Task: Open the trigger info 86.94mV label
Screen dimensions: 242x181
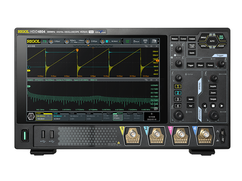Action: (115, 41)
